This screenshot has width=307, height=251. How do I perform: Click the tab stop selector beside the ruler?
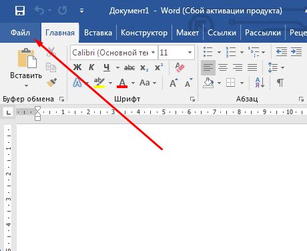[9, 113]
